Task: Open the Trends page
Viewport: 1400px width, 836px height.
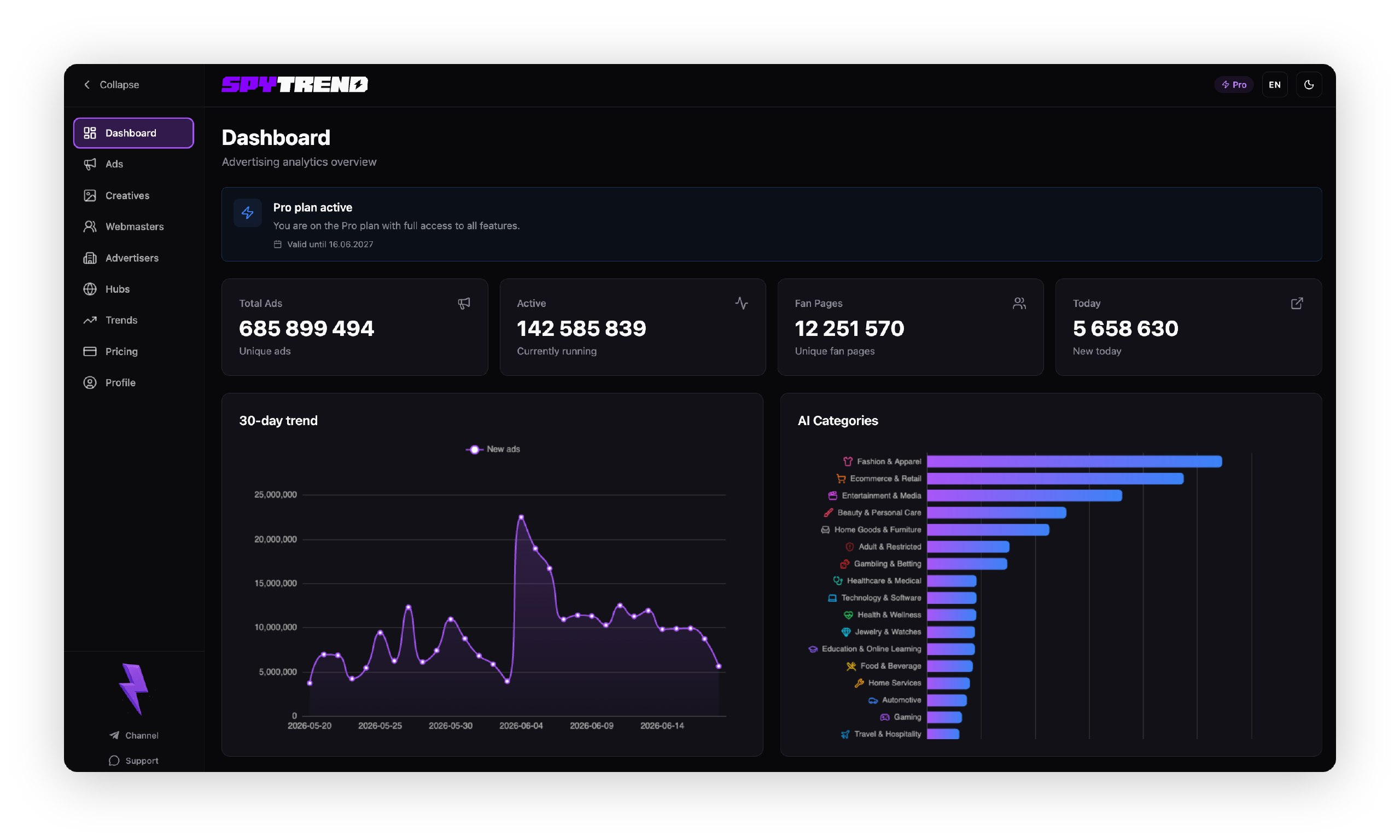Action: point(133,320)
